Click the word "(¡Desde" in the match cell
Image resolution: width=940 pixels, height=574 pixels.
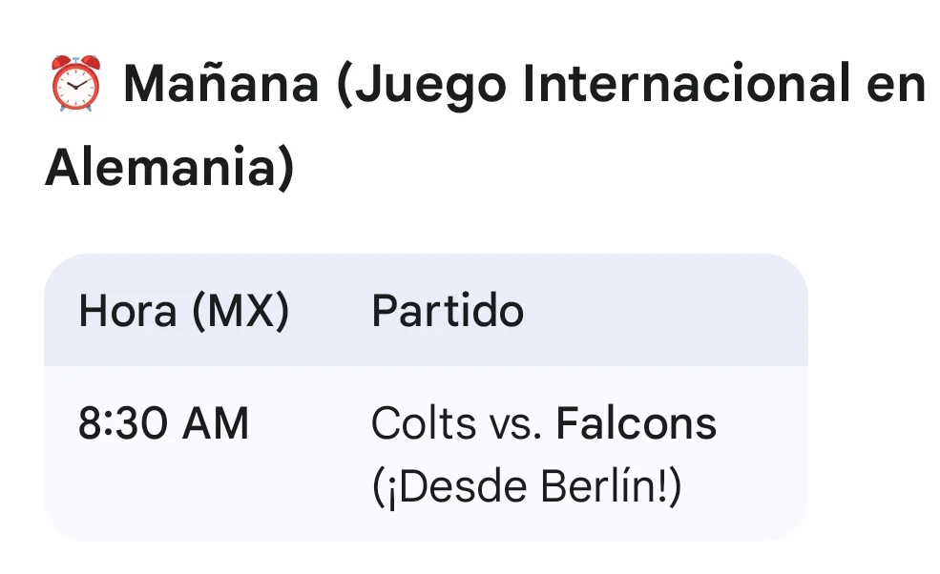448,487
